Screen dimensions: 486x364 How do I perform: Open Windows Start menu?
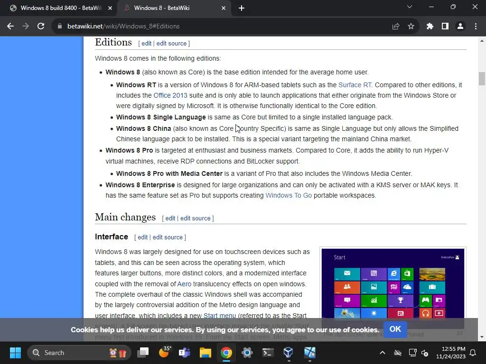pos(15,353)
